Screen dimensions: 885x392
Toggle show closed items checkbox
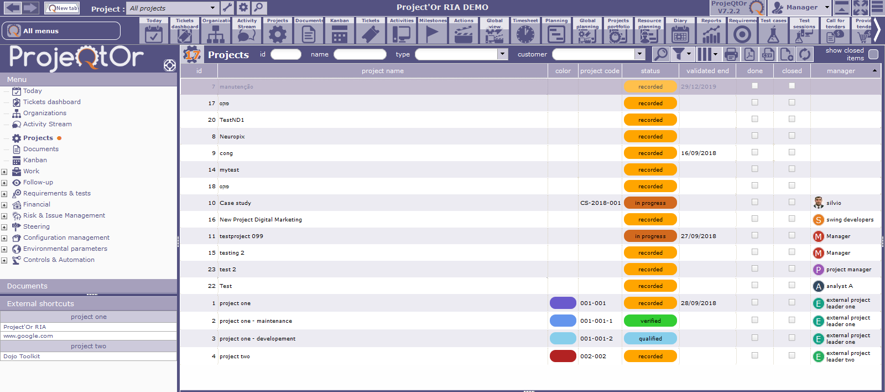(x=873, y=54)
